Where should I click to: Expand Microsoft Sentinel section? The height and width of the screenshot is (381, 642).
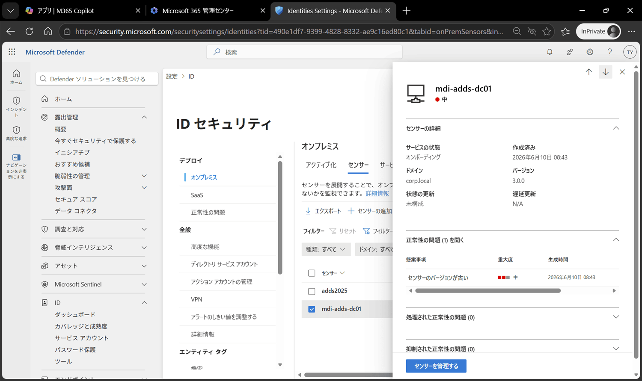[144, 284]
